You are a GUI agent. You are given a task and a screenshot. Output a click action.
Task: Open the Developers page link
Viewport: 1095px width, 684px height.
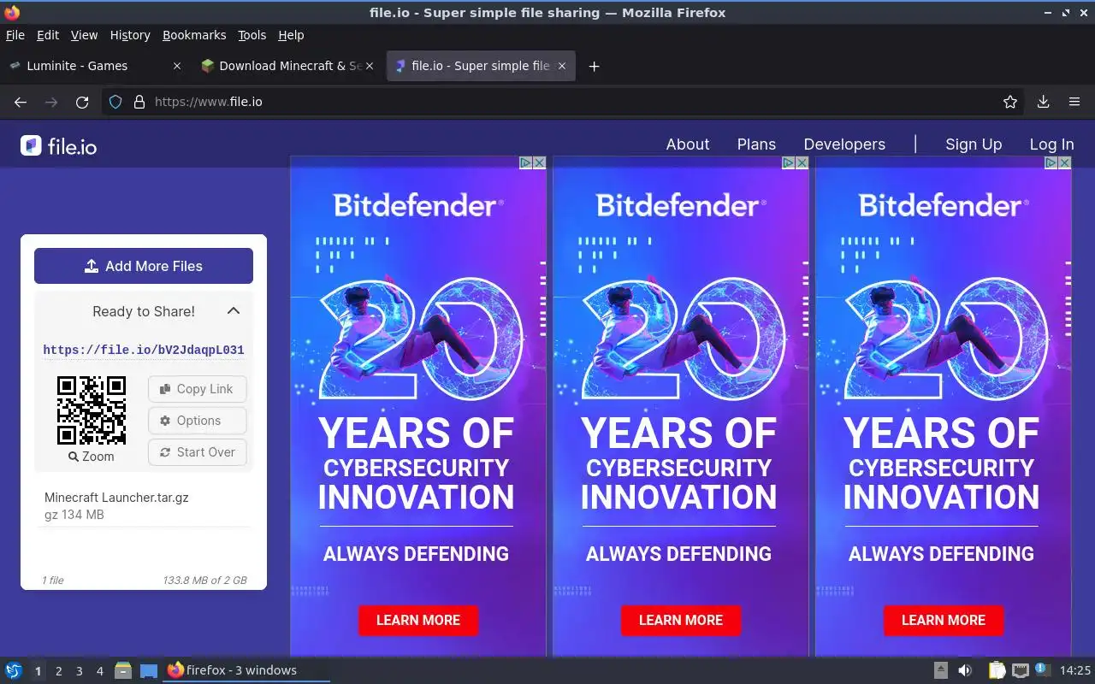(844, 144)
